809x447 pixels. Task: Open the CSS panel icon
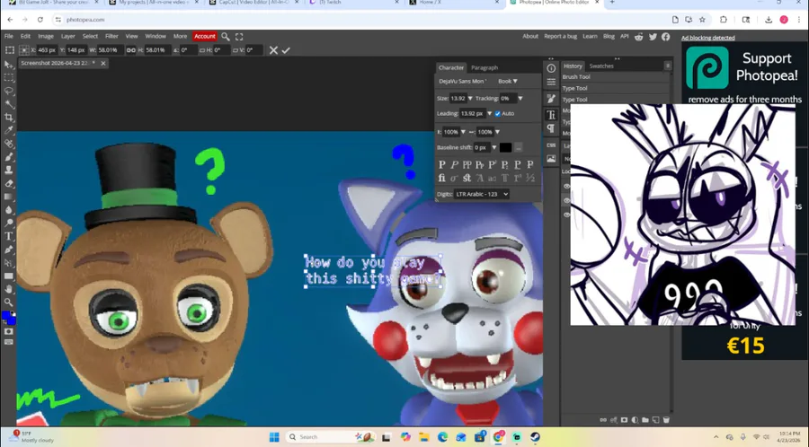coord(551,145)
